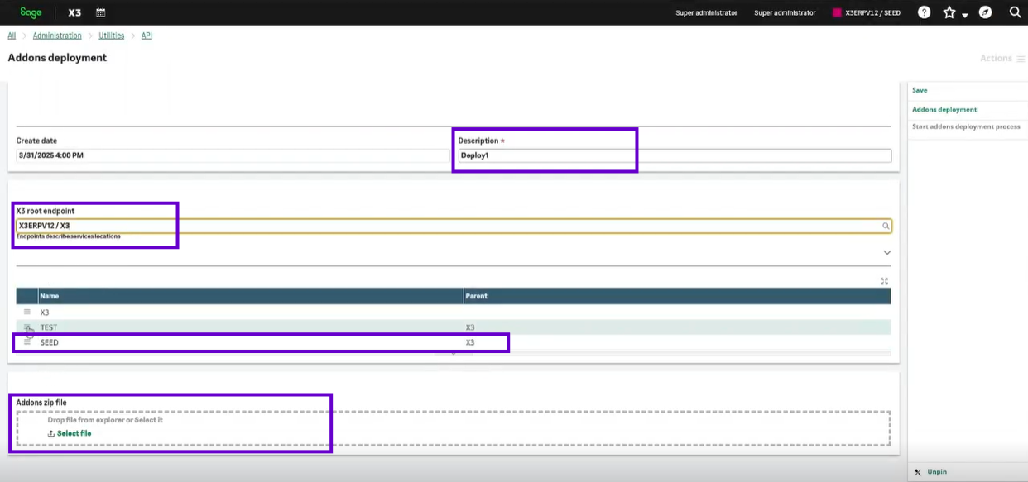The image size is (1028, 482).
Task: Open row menu for X3 row
Action: (x=26, y=313)
